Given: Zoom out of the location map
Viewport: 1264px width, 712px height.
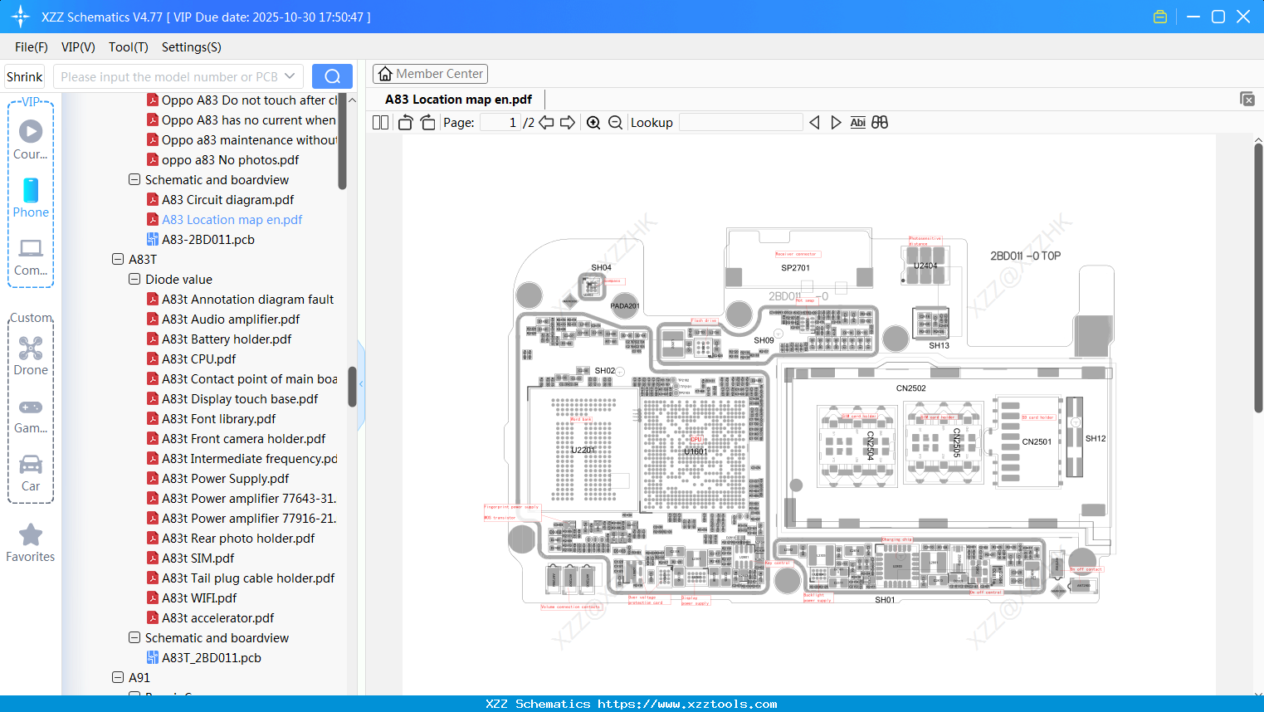Looking at the screenshot, I should (615, 123).
